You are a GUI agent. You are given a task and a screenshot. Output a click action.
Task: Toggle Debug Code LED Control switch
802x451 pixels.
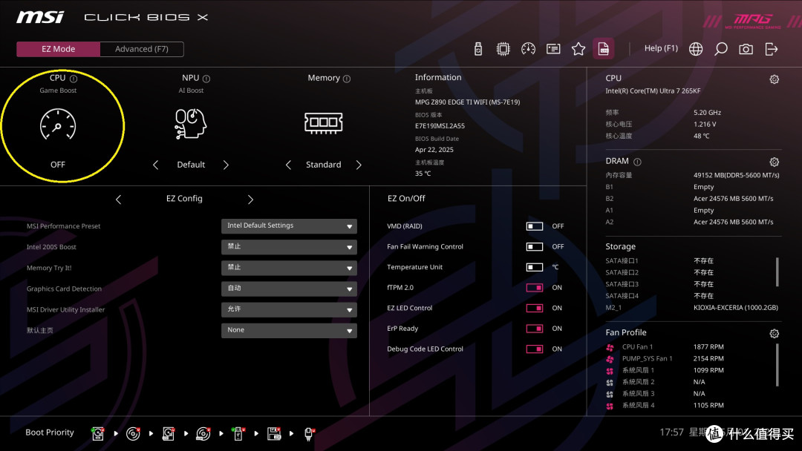535,349
